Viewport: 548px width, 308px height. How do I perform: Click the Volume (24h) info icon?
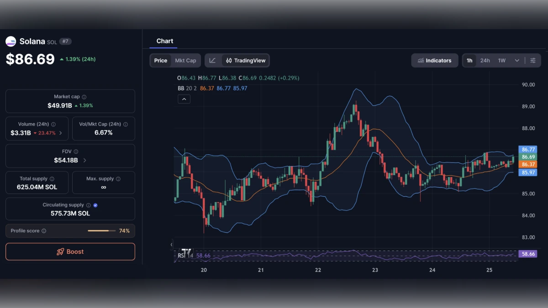53,124
